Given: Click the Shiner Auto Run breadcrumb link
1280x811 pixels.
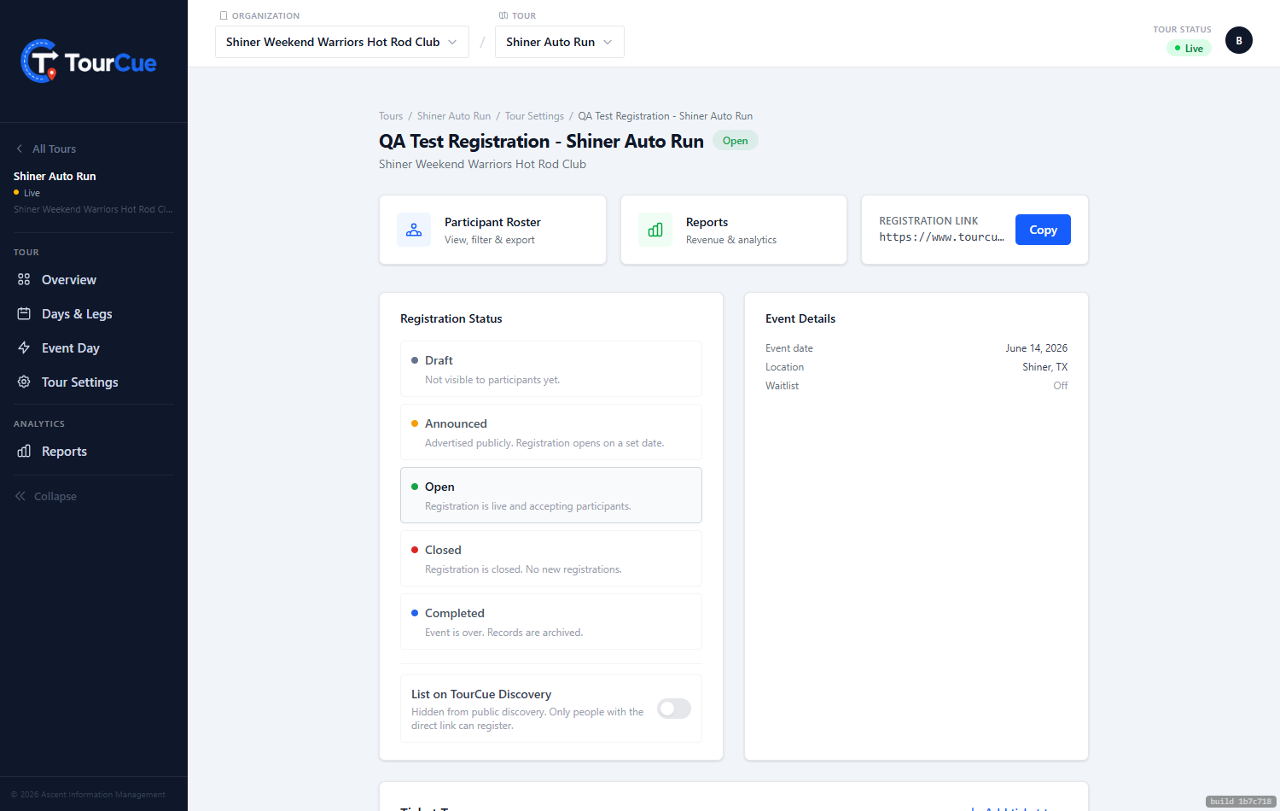Looking at the screenshot, I should 454,116.
